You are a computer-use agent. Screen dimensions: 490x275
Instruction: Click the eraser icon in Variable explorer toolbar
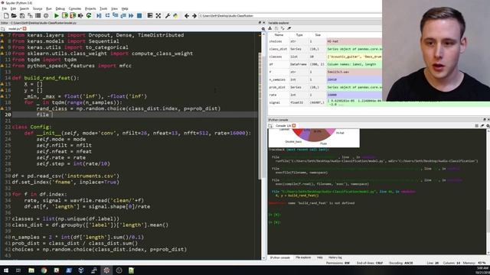click(x=289, y=28)
